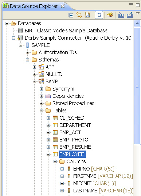Click the SAMP schema icon
Image resolution: width=141 pixels, height=196 pixels.
pos(41,81)
